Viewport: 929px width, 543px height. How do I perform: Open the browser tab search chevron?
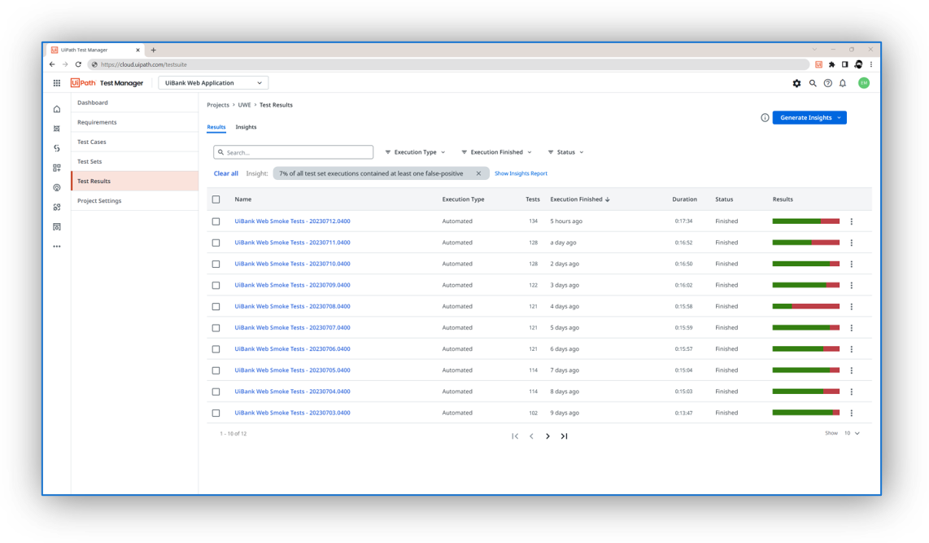[x=814, y=50]
